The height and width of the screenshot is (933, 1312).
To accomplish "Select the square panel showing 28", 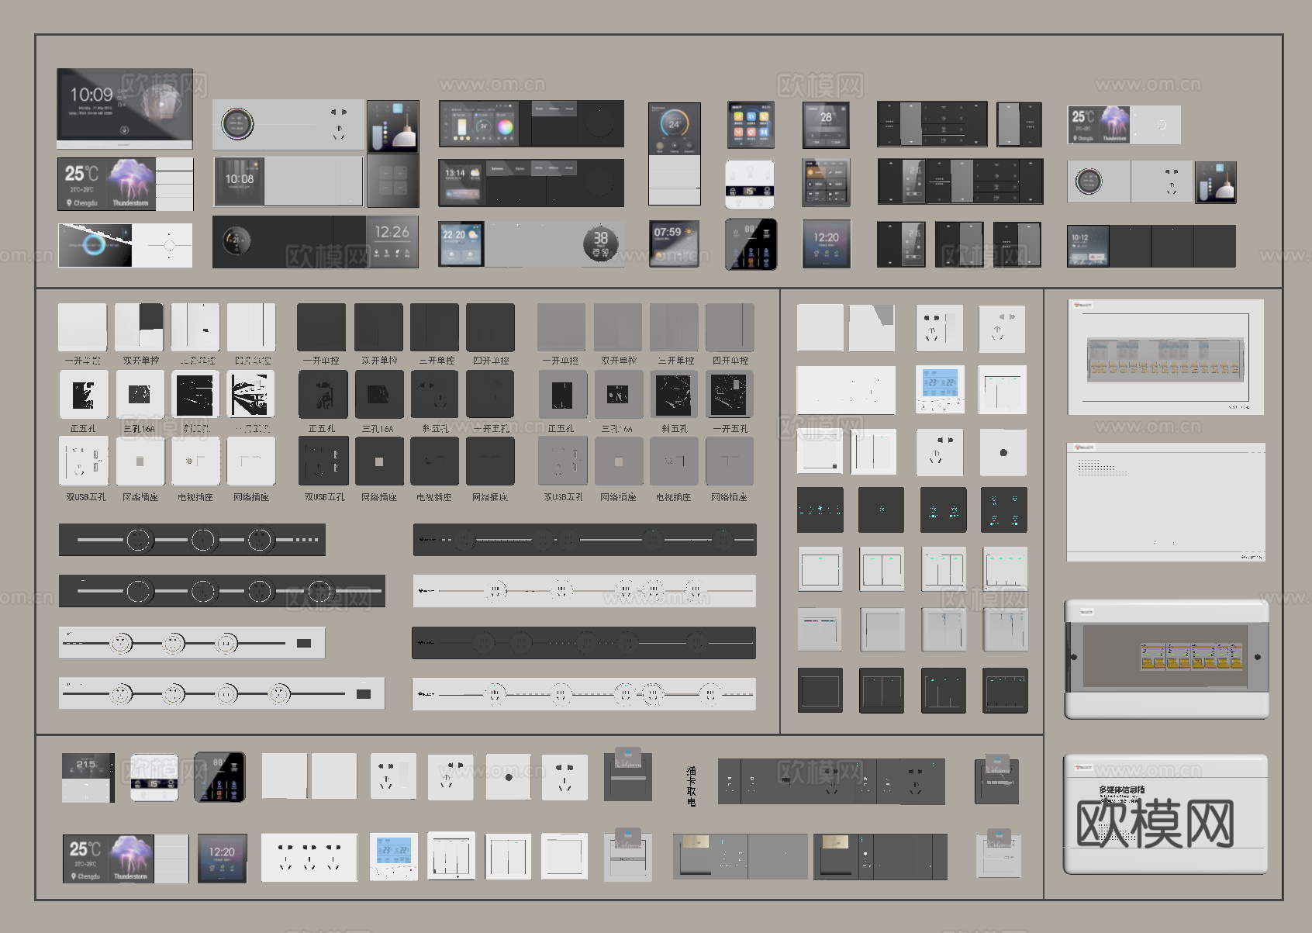I will tap(826, 125).
